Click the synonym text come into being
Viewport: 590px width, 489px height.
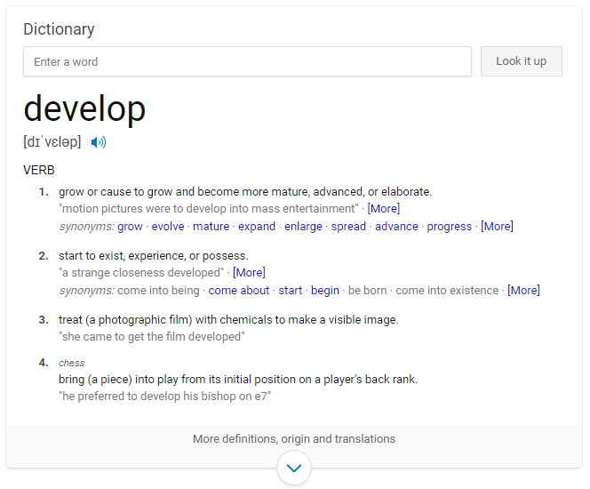click(158, 290)
